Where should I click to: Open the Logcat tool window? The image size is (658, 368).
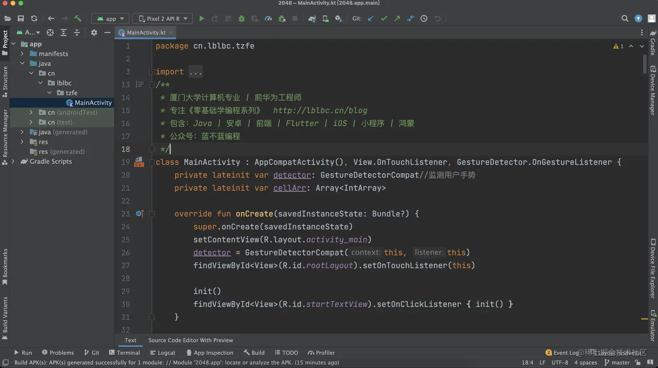click(x=162, y=353)
